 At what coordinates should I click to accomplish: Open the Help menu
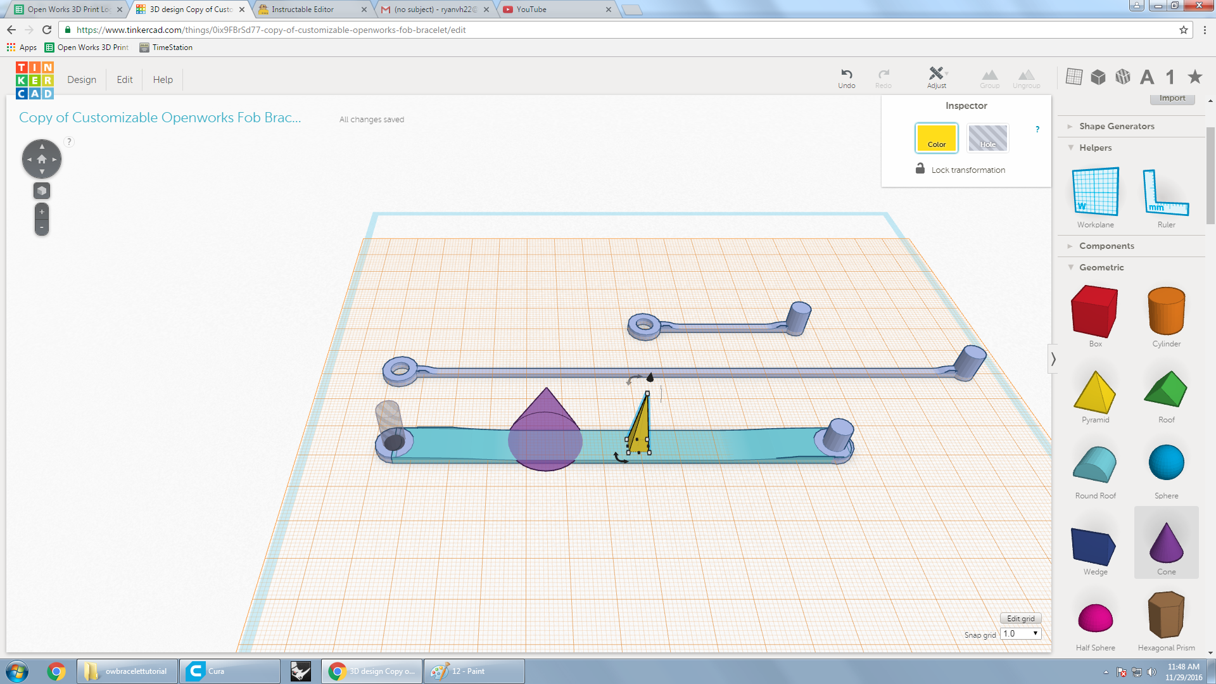pyautogui.click(x=163, y=80)
